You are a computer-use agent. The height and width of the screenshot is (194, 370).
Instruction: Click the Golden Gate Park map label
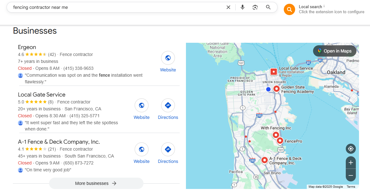pos(247,93)
